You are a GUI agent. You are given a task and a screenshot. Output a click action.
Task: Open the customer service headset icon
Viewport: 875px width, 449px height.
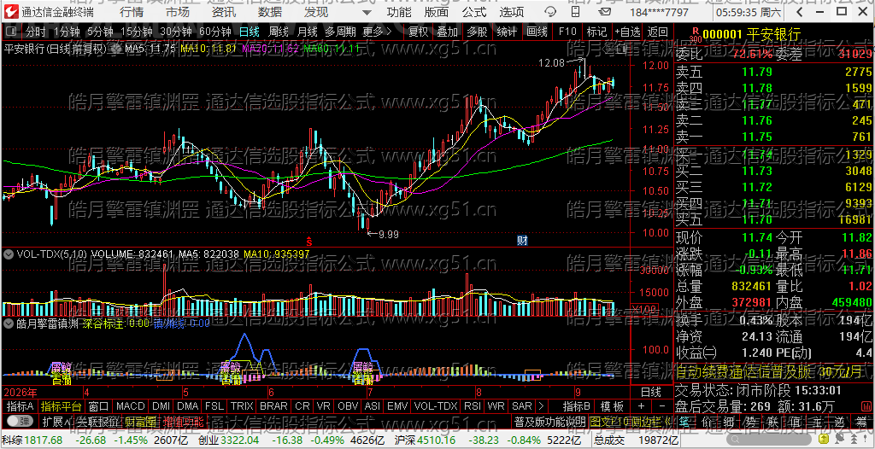click(x=550, y=12)
